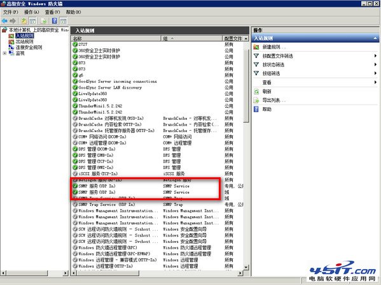Click the 查看 action label in actions pane

tap(267, 83)
